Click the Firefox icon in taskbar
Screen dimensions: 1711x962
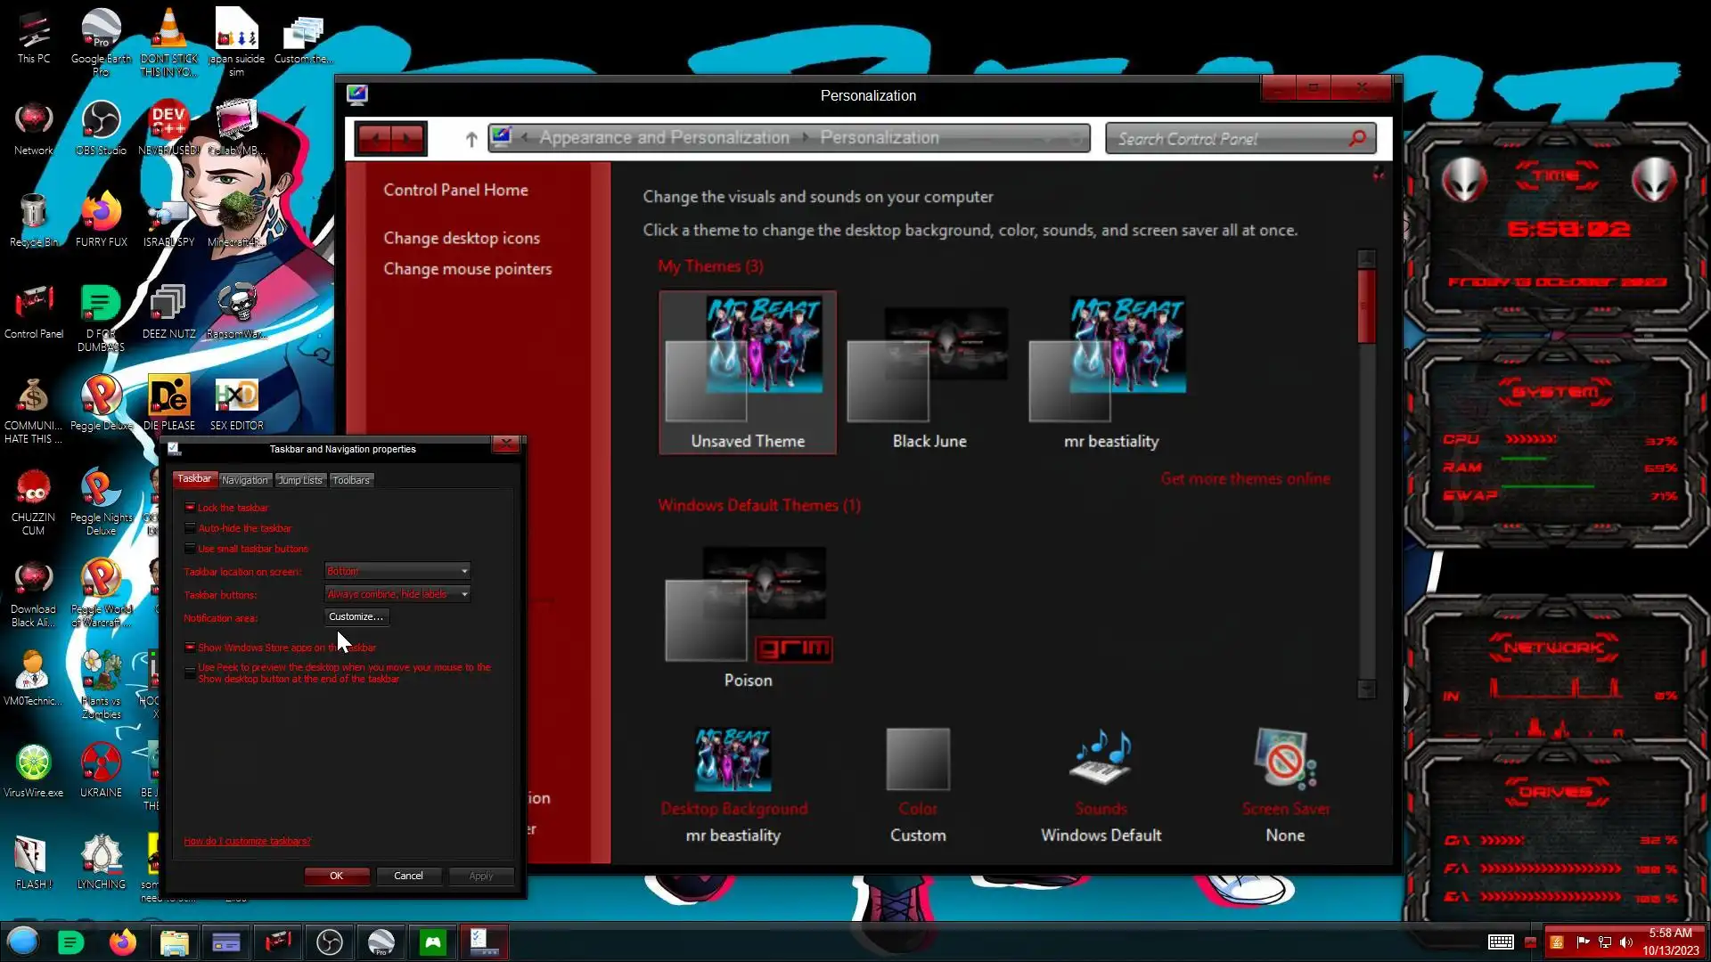123,942
